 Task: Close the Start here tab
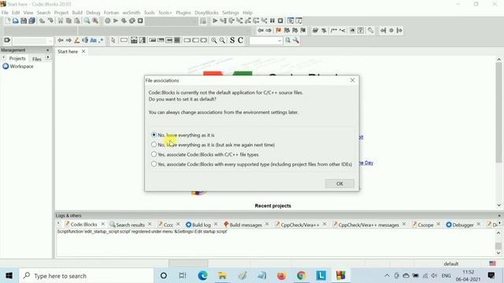point(83,51)
